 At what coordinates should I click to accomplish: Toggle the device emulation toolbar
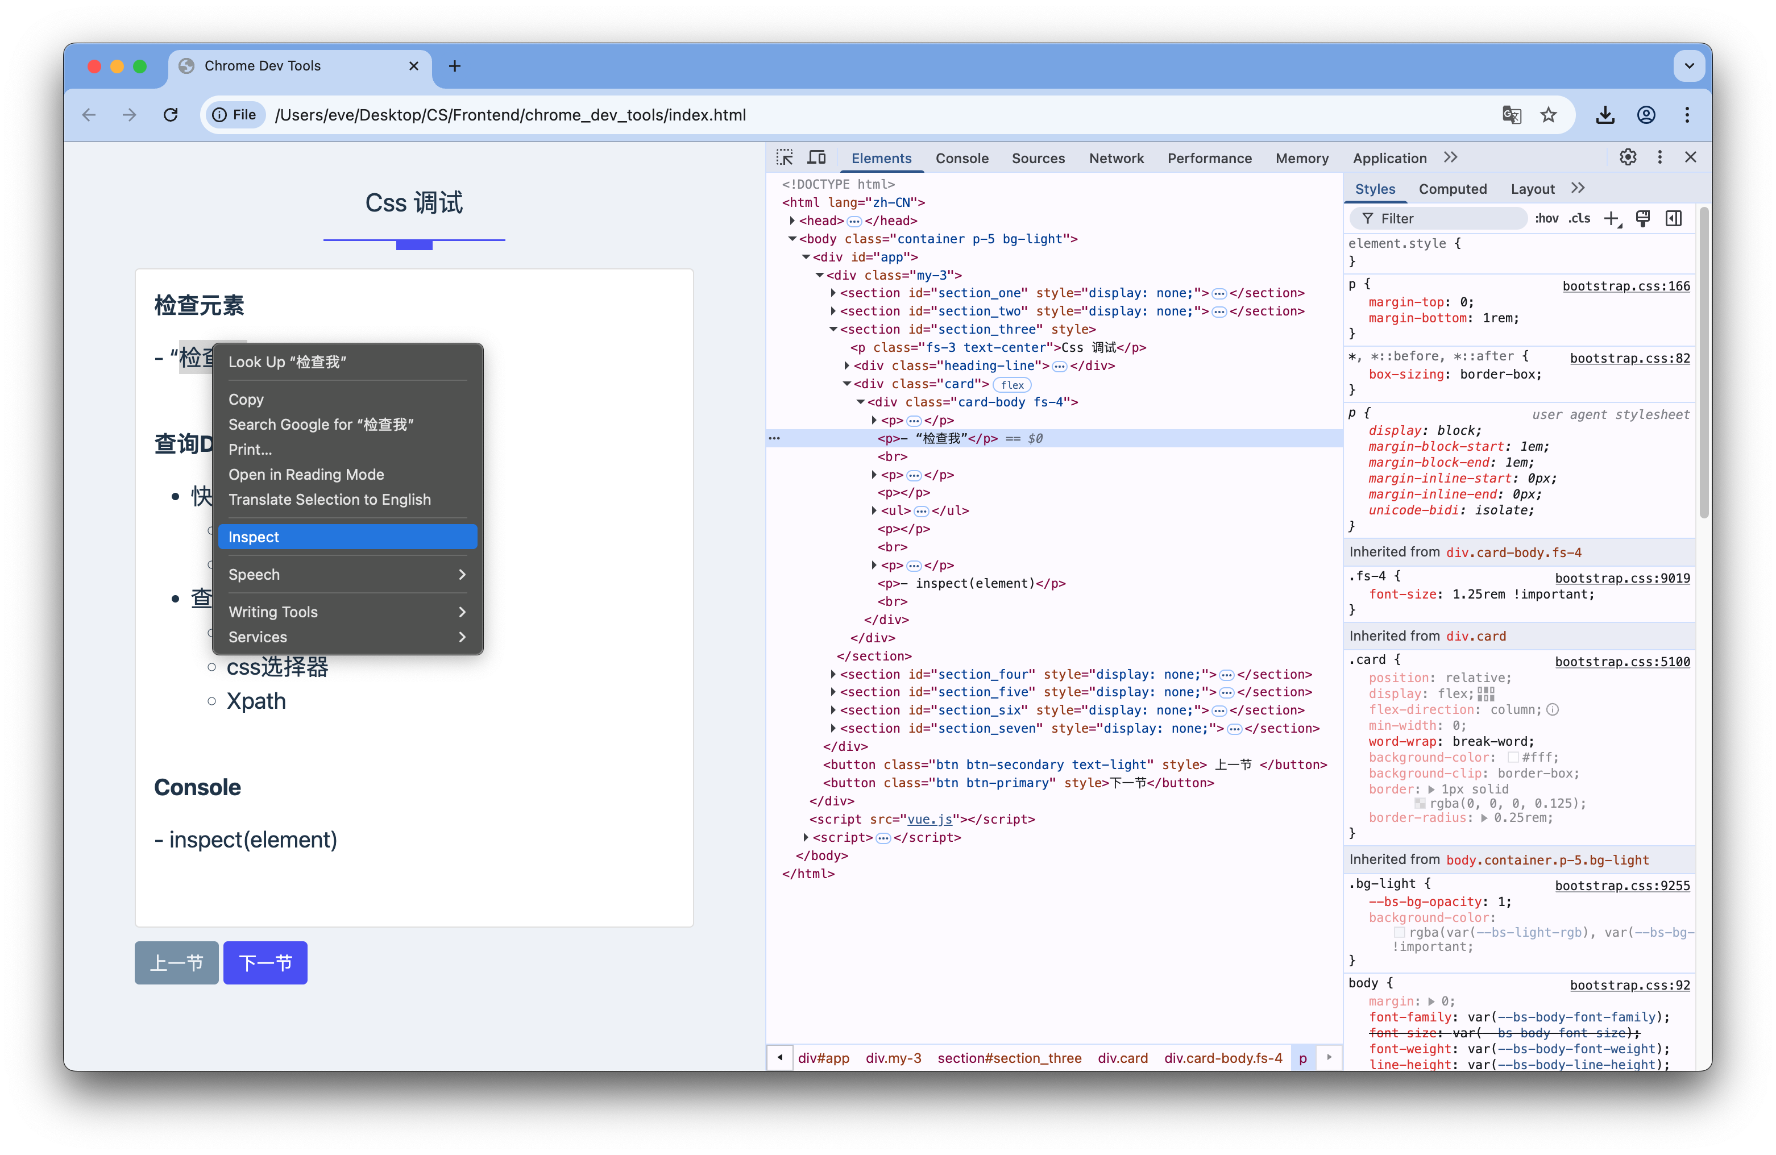pyautogui.click(x=816, y=157)
